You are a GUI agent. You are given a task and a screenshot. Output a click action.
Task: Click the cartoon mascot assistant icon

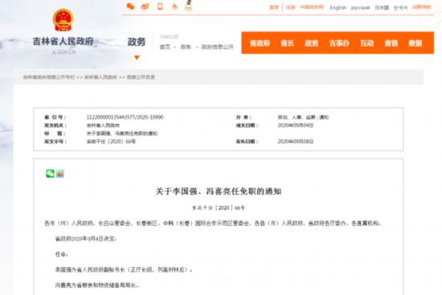188,6
